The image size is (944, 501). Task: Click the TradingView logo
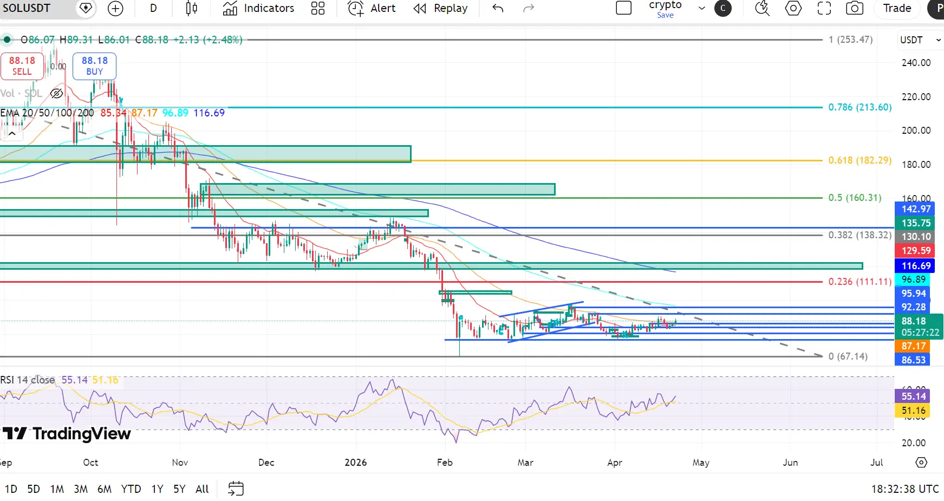click(67, 434)
